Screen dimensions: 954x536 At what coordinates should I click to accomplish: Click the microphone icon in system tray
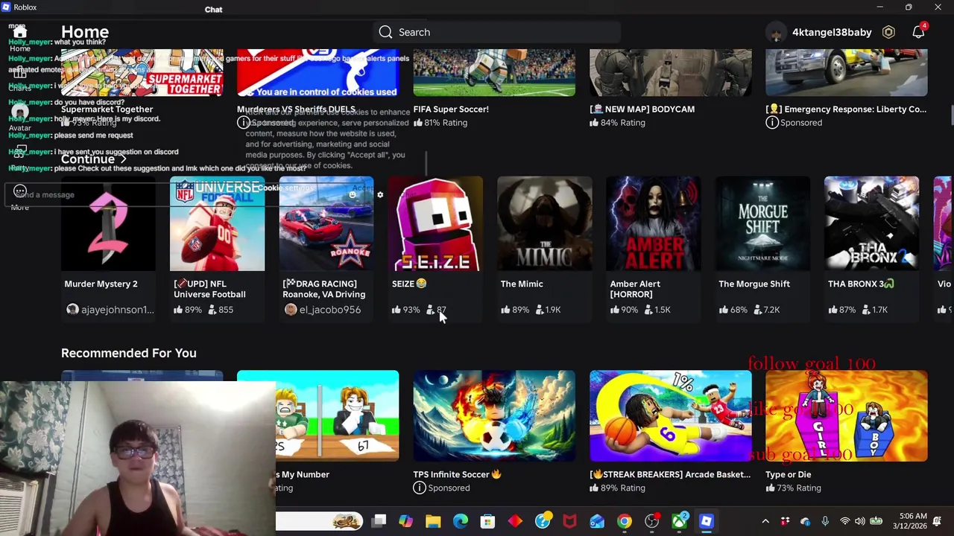[825, 521]
